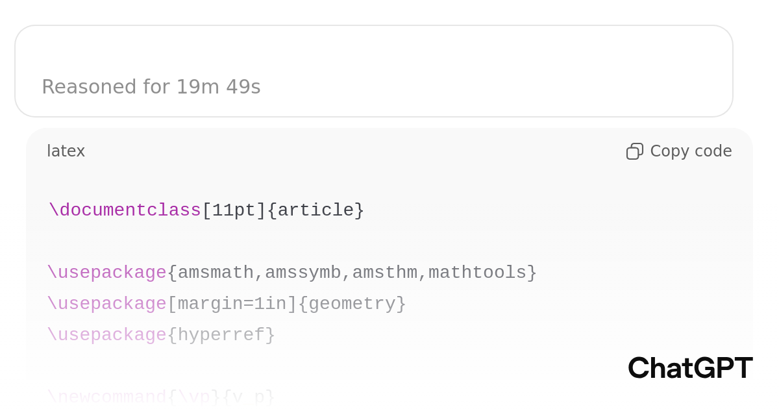Click the \documentclass command in the code
Image resolution: width=779 pixels, height=409 pixels.
point(125,210)
